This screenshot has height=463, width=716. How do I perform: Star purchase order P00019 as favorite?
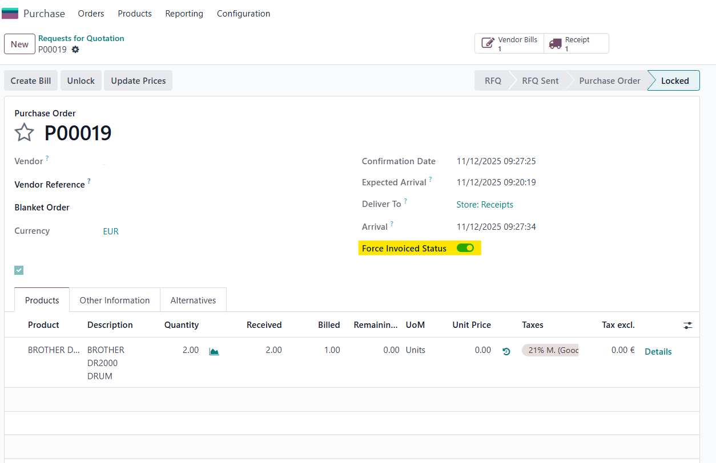[x=24, y=133]
